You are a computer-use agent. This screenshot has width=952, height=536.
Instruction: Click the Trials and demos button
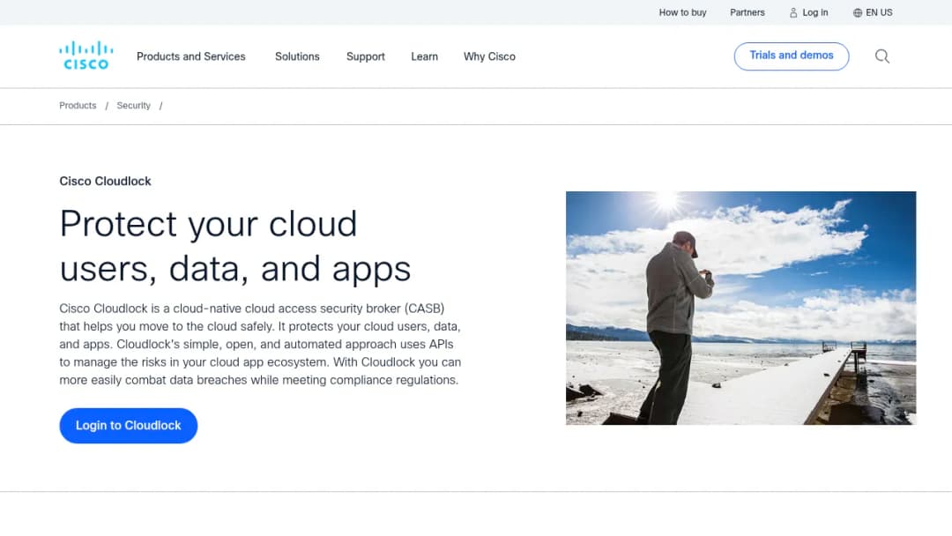coord(791,56)
